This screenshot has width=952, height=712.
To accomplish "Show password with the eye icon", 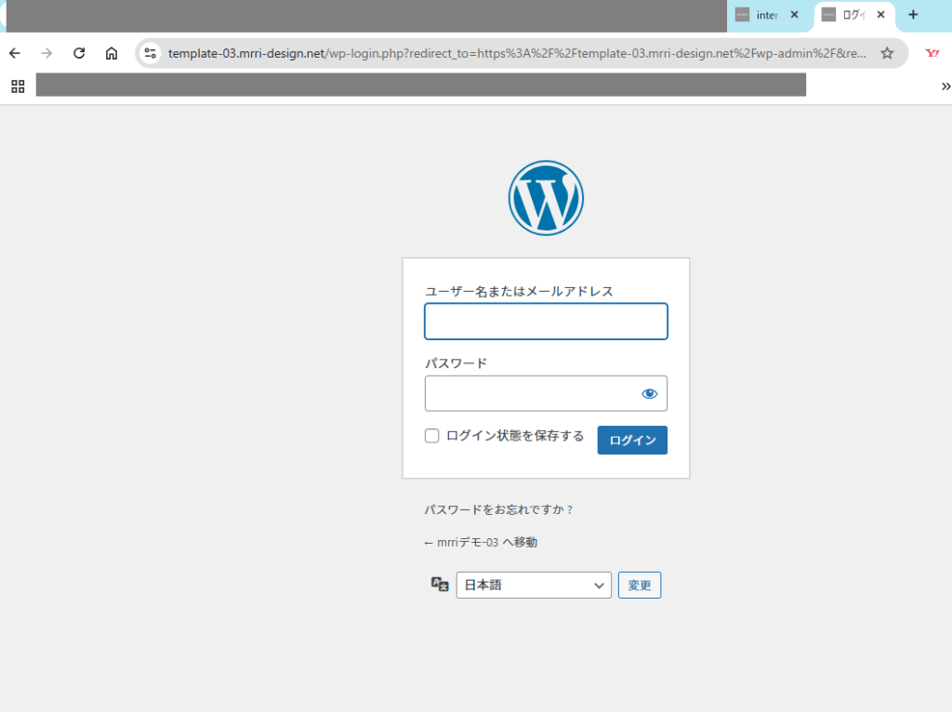I will (649, 394).
